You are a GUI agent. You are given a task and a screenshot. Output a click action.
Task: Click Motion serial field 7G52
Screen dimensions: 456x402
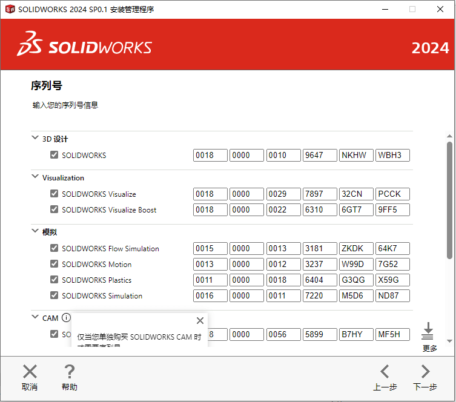click(x=392, y=264)
